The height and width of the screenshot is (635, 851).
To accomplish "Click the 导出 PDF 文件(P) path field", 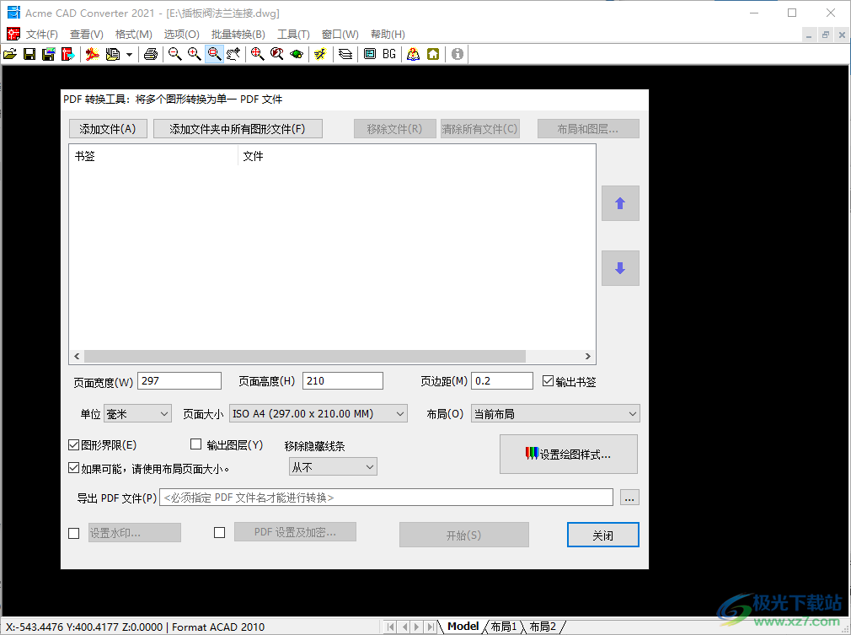I will coord(387,498).
